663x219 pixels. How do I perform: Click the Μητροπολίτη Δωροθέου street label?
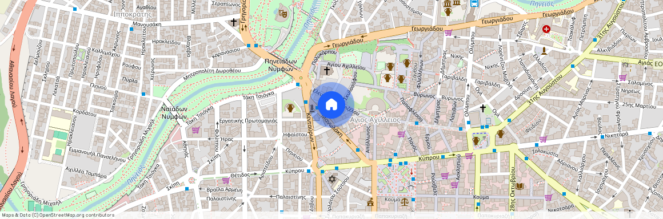[x=212, y=74]
